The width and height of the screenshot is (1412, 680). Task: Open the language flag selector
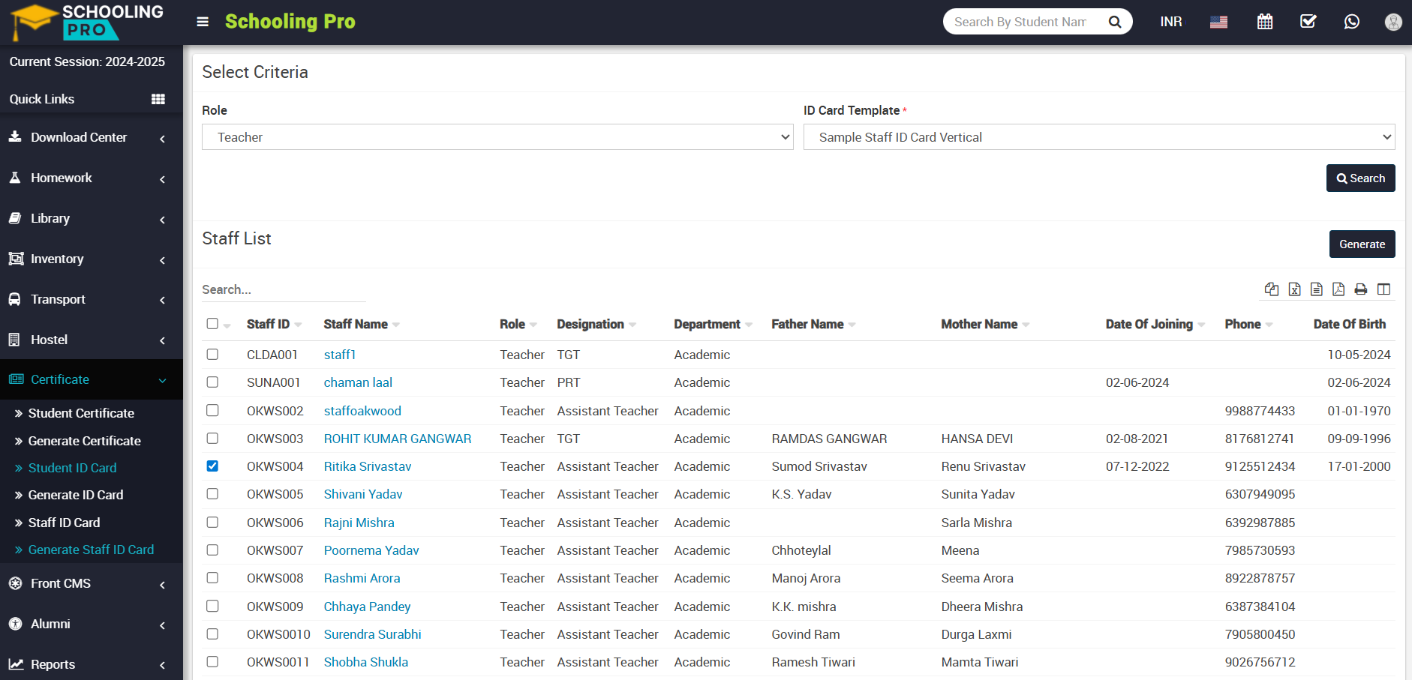pyautogui.click(x=1218, y=22)
